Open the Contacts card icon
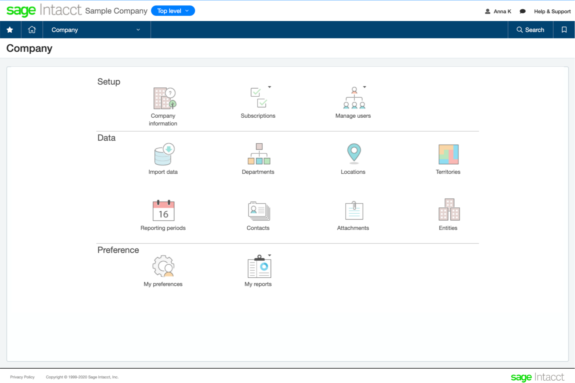575x383 pixels. 259,211
